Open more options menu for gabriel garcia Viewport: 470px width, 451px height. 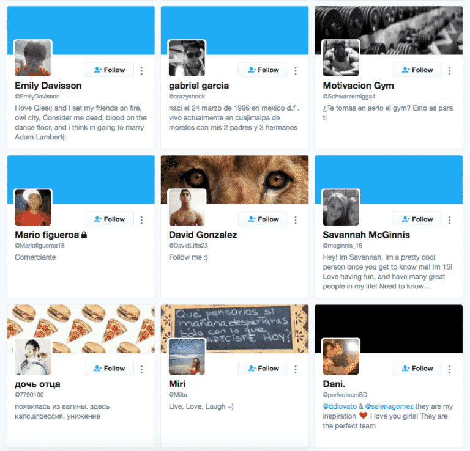[296, 71]
